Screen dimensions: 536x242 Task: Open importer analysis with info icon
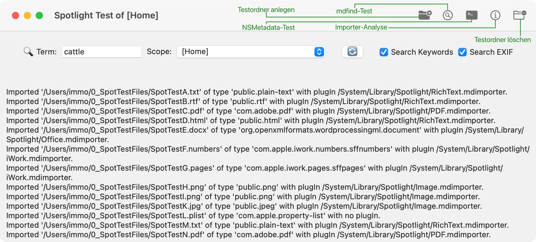(496, 15)
